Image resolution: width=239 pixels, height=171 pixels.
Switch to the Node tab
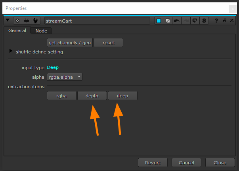[x=41, y=31]
